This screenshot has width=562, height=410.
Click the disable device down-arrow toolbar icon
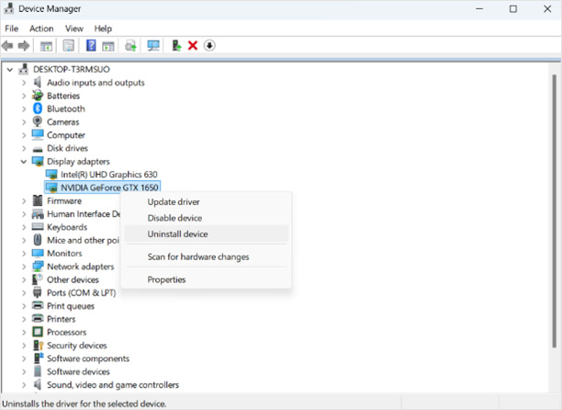tap(209, 46)
